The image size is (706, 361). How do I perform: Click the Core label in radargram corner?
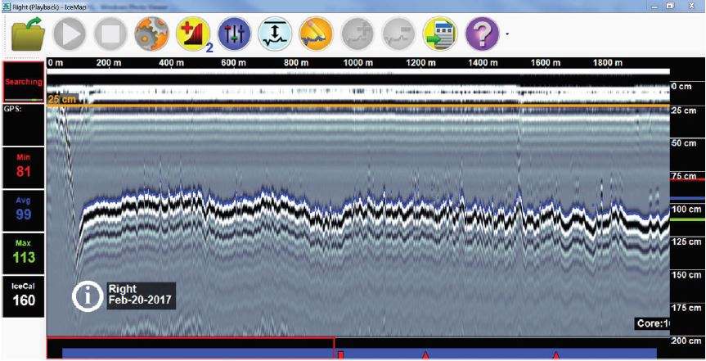[x=653, y=323]
